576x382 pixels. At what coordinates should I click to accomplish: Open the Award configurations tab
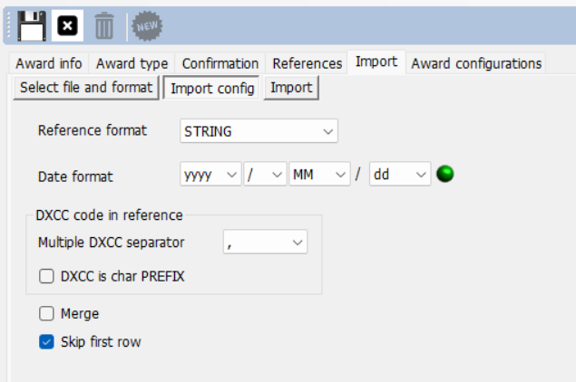point(476,63)
